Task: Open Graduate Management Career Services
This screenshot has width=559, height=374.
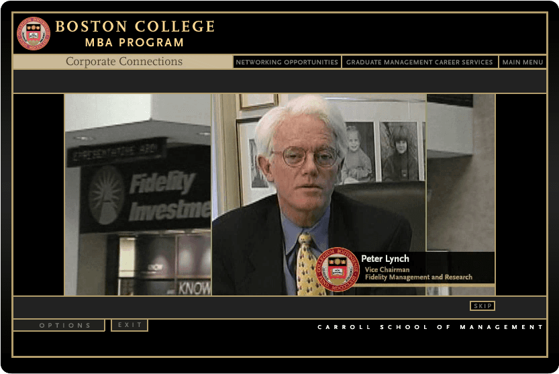Action: pos(419,62)
